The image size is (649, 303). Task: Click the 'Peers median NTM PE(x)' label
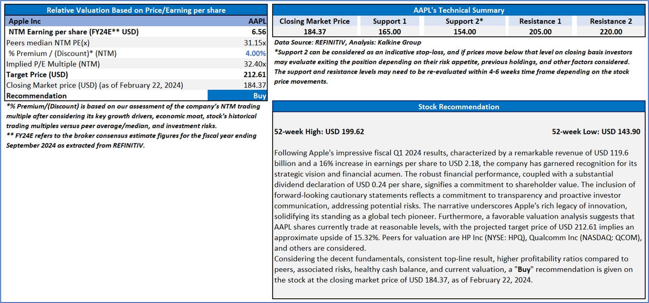(48, 43)
